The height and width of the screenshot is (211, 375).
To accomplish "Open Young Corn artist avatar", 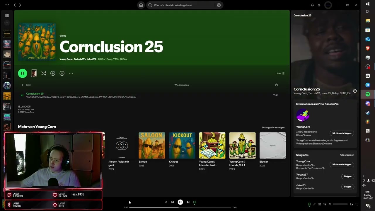I will click(303, 115).
